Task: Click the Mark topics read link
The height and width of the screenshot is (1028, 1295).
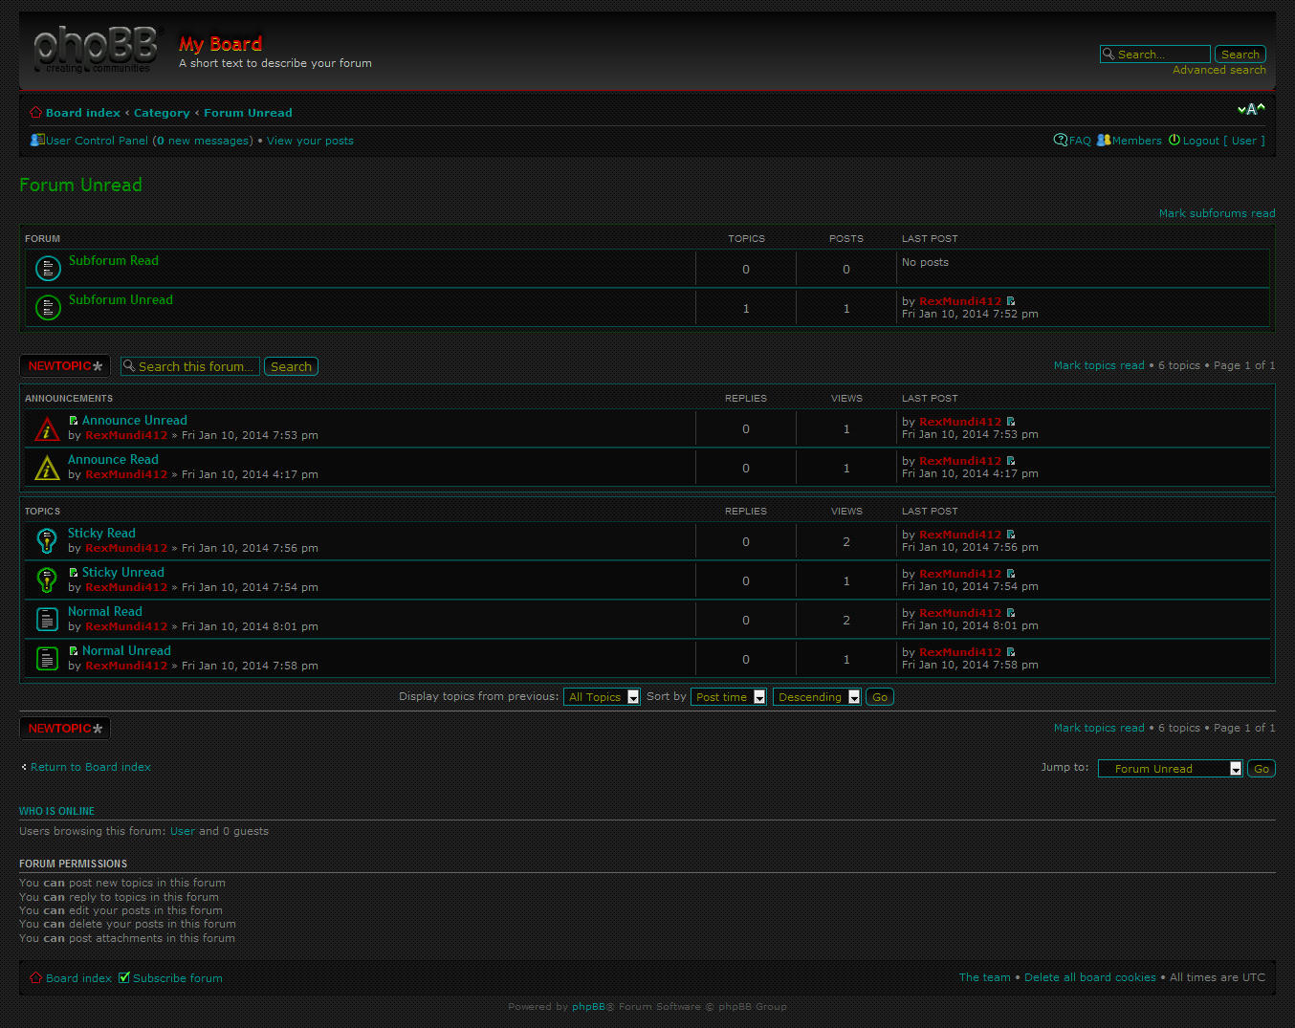Action: tap(1098, 364)
